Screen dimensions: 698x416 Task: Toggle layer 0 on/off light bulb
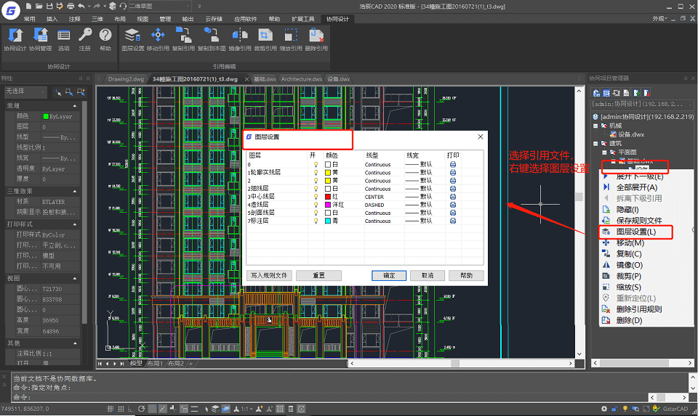316,165
